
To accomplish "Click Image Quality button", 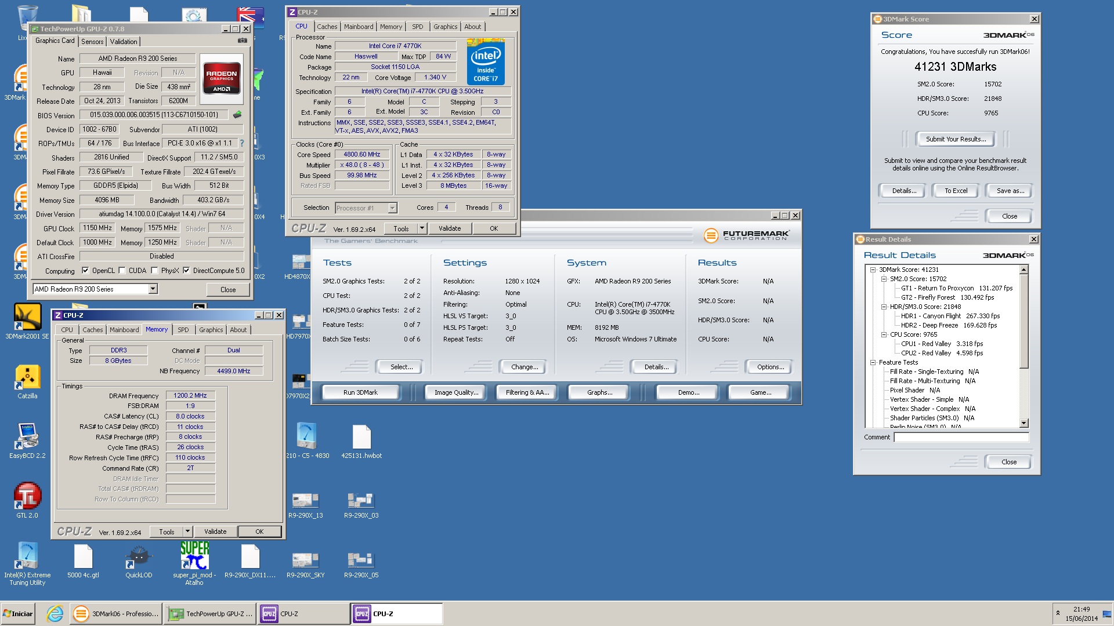I will pos(456,392).
